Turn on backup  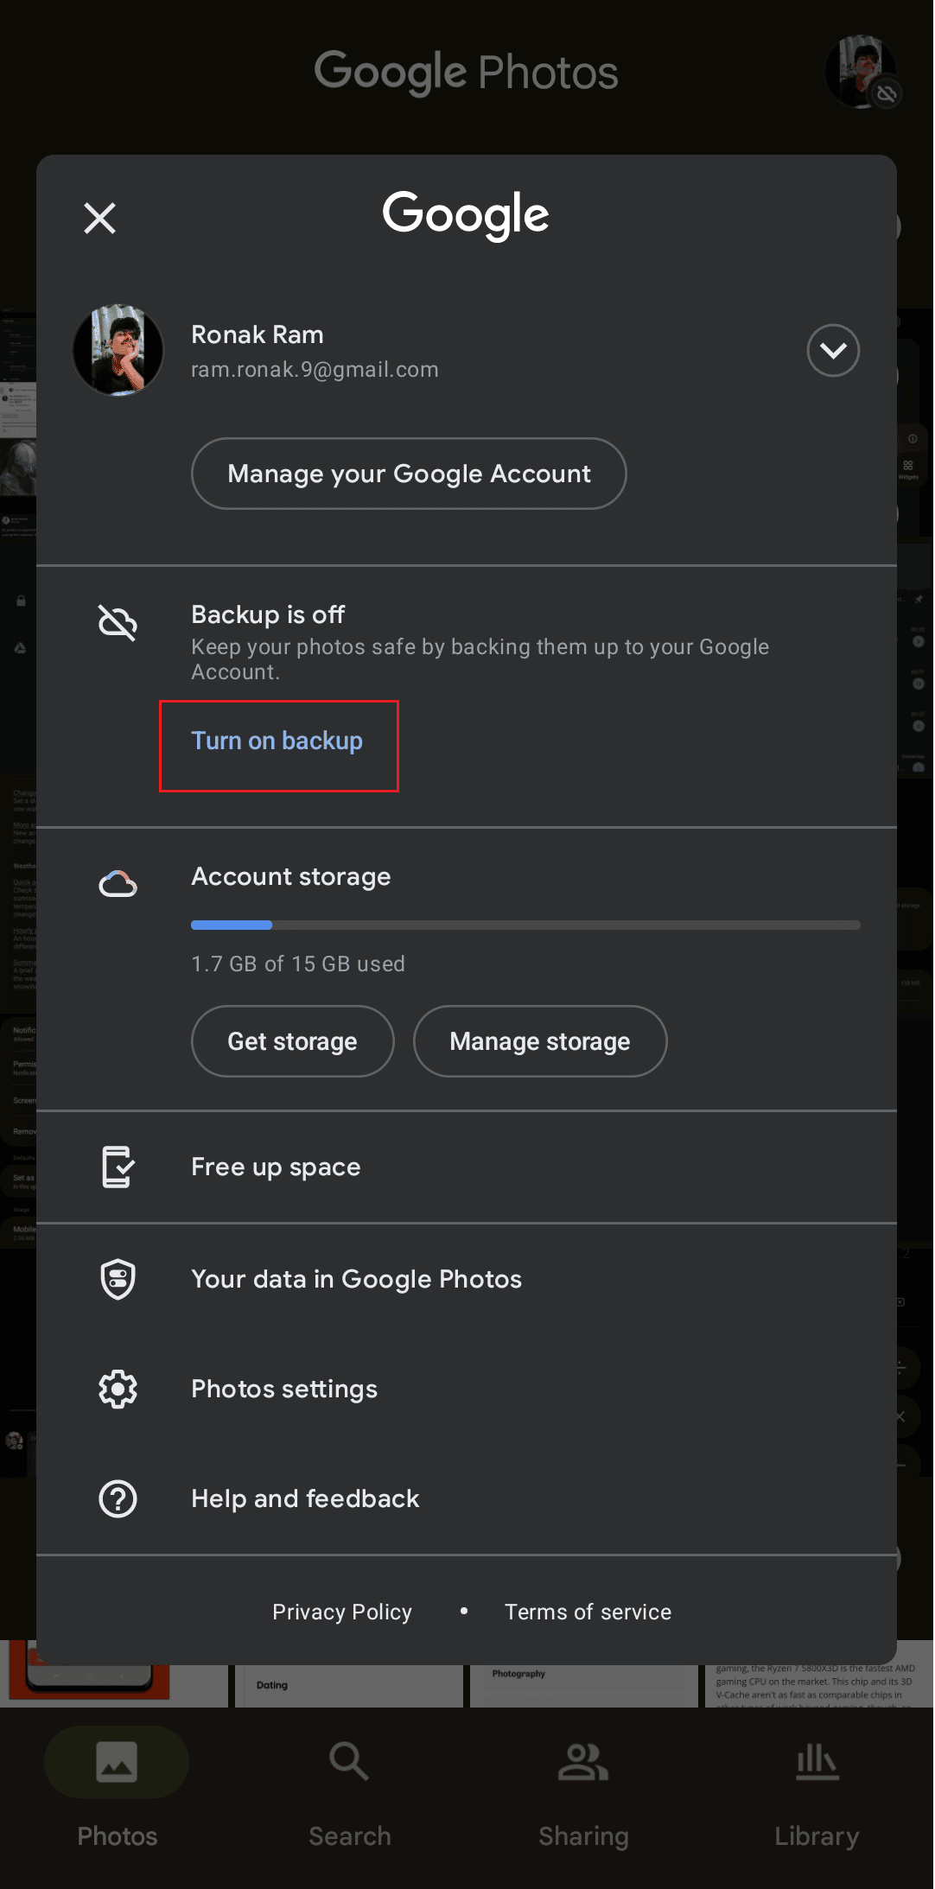[277, 741]
